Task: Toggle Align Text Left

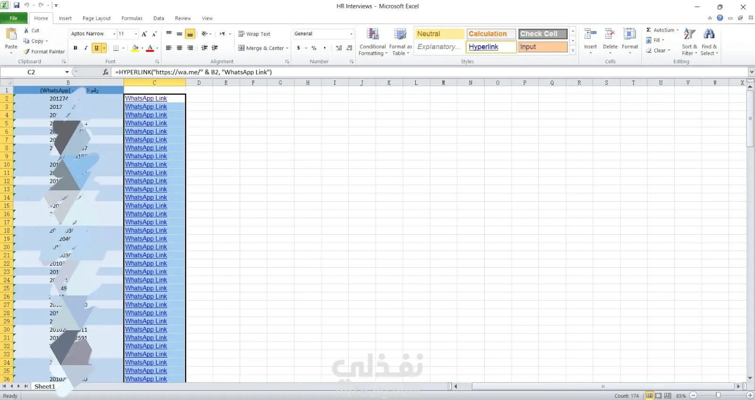Action: [169, 48]
